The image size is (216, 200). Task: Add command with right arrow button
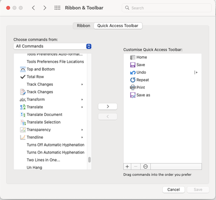(x=107, y=106)
